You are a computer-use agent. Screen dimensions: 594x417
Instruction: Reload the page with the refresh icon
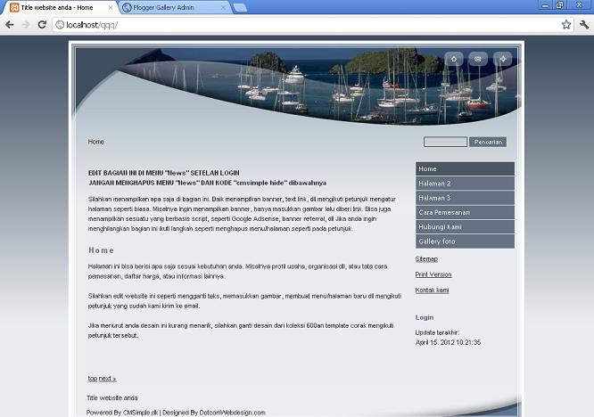point(42,25)
